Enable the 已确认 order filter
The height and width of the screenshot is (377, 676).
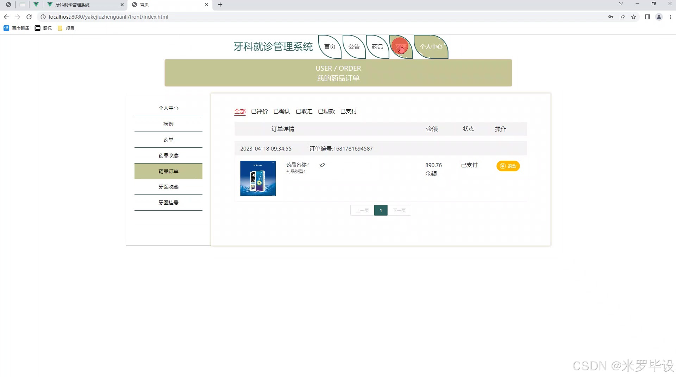click(x=281, y=111)
